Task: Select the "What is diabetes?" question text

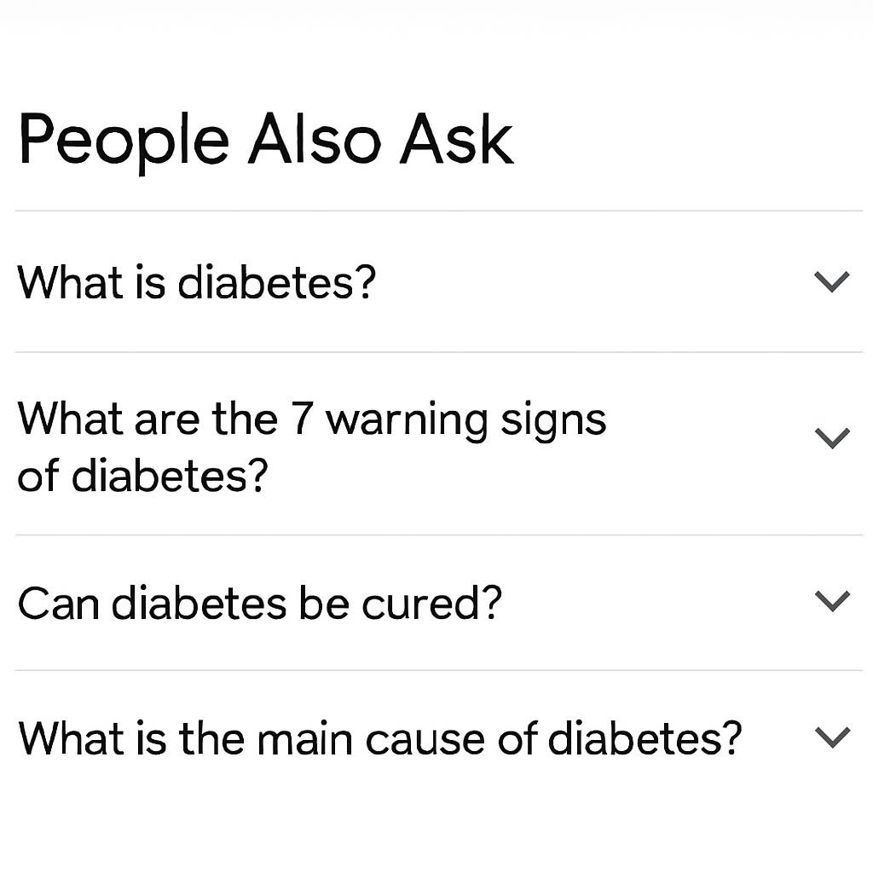Action: (197, 282)
